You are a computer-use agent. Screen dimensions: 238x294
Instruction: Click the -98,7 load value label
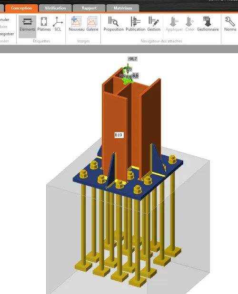[132, 59]
